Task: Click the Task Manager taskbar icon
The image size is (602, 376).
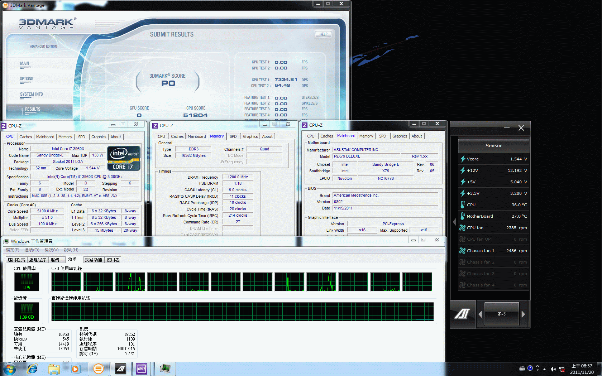Action: point(165,369)
